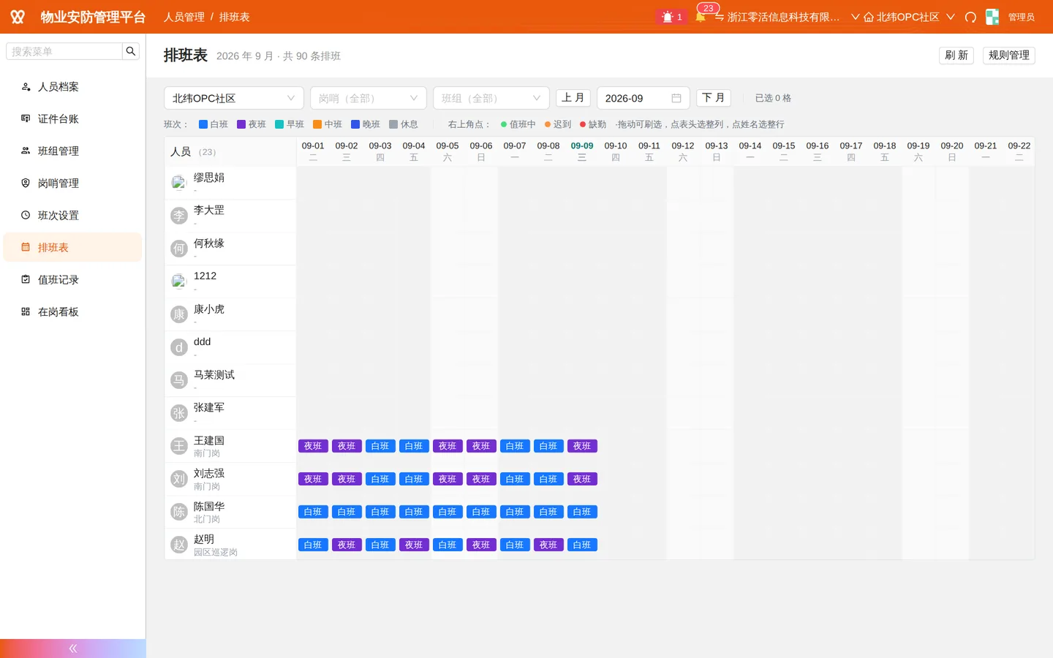Open 班次设置 in the sidebar
This screenshot has height=658, width=1053.
pos(73,215)
